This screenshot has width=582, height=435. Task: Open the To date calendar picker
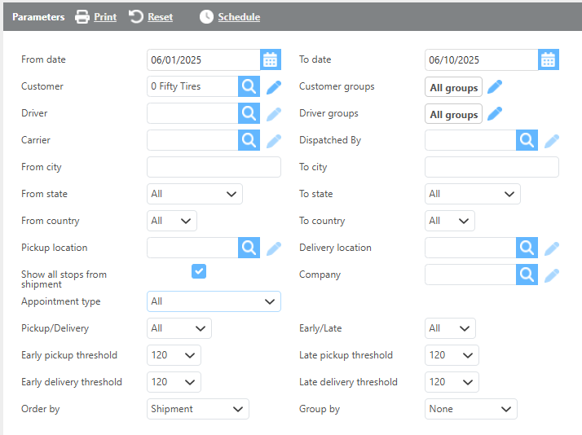coord(549,59)
